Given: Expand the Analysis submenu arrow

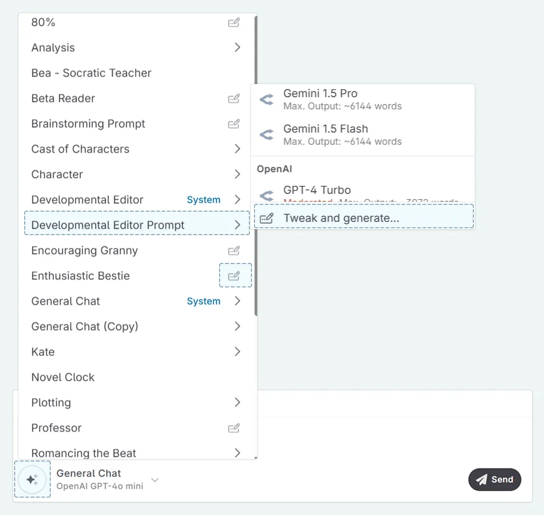Looking at the screenshot, I should pyautogui.click(x=237, y=48).
